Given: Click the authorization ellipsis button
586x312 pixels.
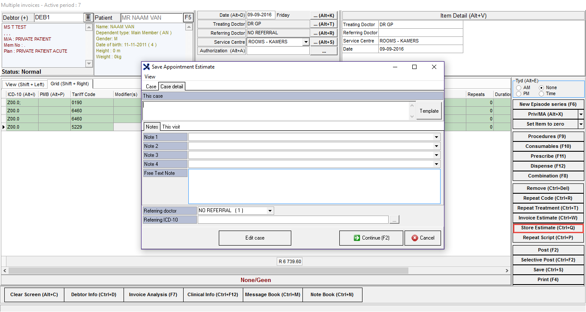Looking at the screenshot, I should [323, 51].
